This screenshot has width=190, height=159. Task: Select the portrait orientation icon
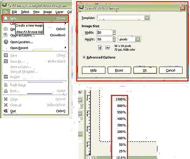(x=100, y=48)
